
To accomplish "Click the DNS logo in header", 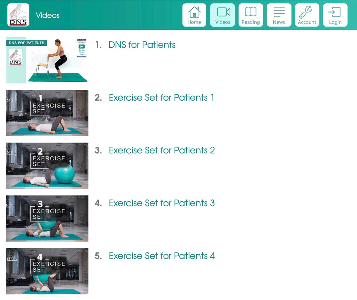I will tap(18, 15).
